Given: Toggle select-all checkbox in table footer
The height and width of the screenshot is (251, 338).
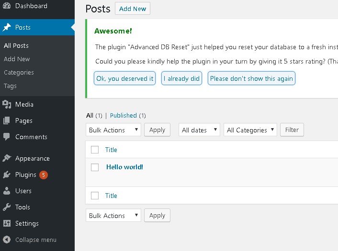Looking at the screenshot, I should point(95,196).
